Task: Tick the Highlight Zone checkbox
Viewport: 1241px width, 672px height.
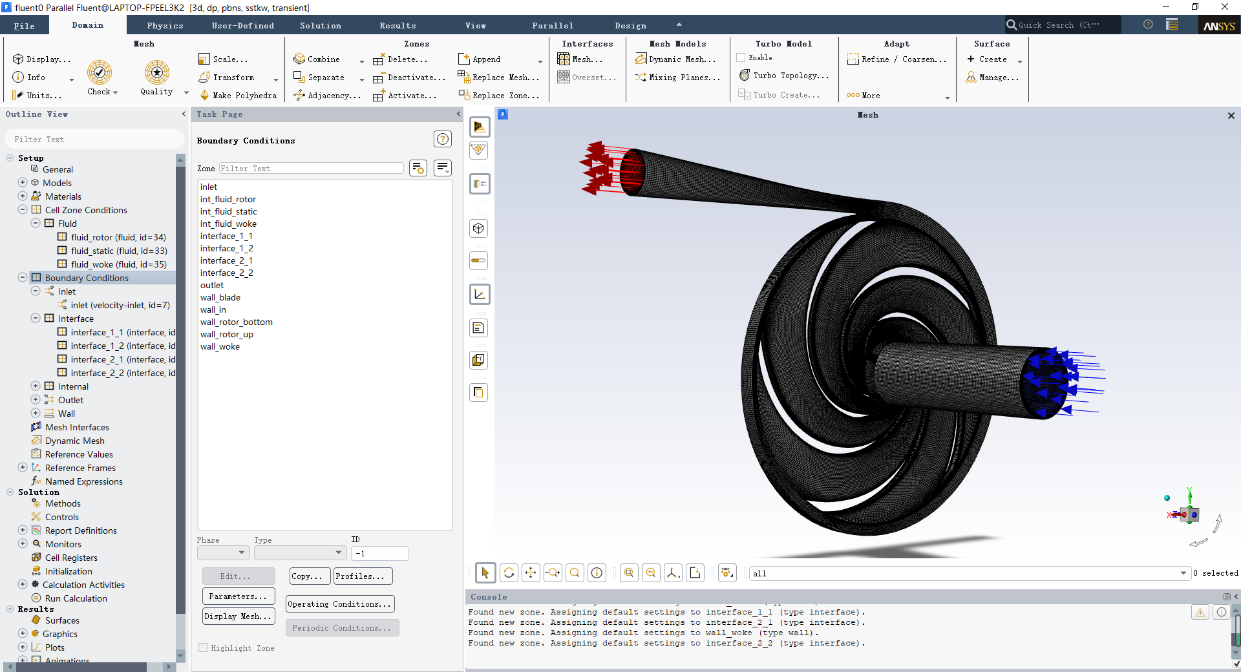Action: (204, 648)
